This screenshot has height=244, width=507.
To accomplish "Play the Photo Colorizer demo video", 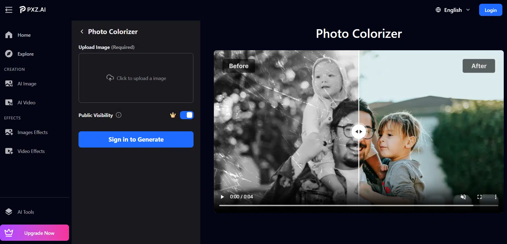I will point(222,197).
